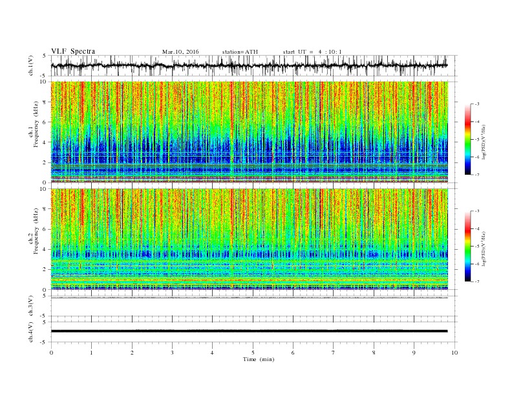Click the 8 kHz tick of ch.2 spectrogram

tap(45, 209)
